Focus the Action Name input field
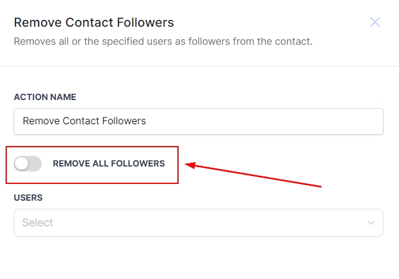 point(198,121)
